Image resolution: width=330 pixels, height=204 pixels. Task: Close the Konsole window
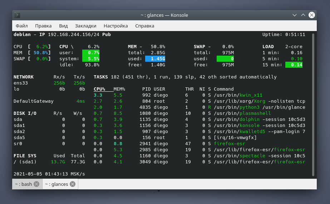point(312,15)
